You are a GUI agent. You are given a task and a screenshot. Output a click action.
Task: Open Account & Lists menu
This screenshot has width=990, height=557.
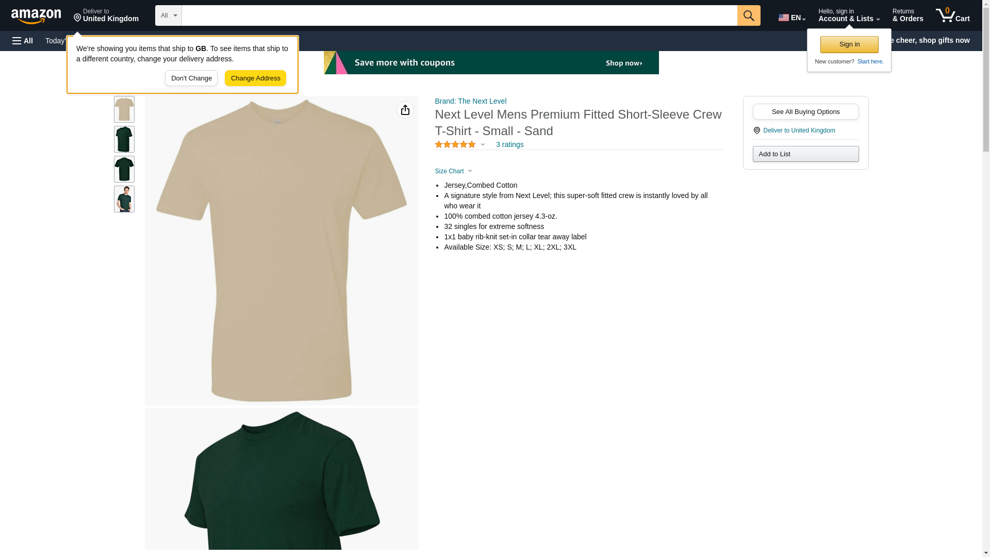[849, 15]
